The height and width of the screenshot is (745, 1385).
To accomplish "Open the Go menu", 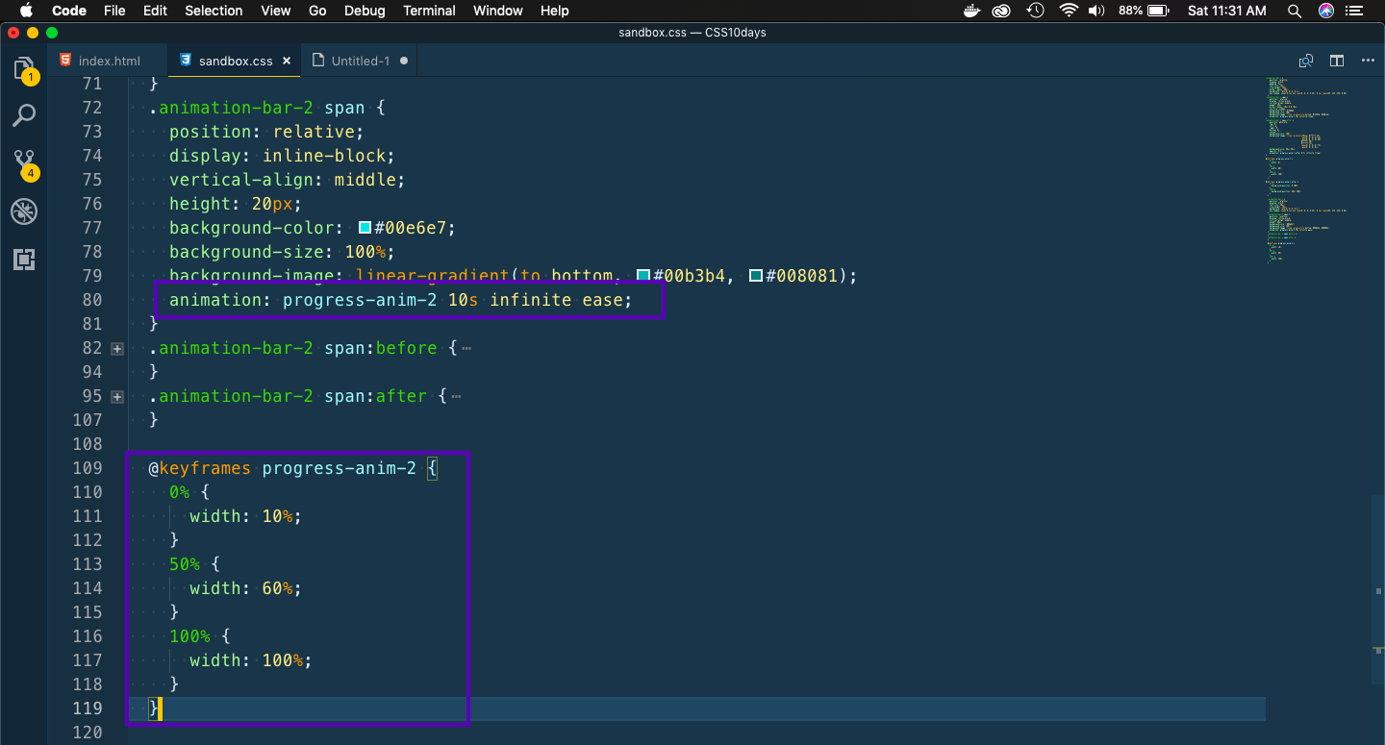I will pos(317,11).
